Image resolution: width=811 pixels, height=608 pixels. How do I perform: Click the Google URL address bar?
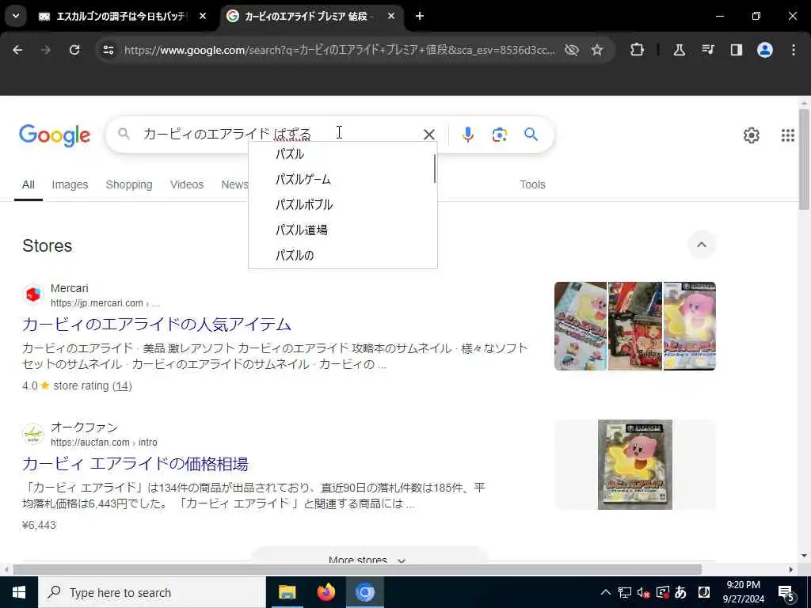pos(339,50)
